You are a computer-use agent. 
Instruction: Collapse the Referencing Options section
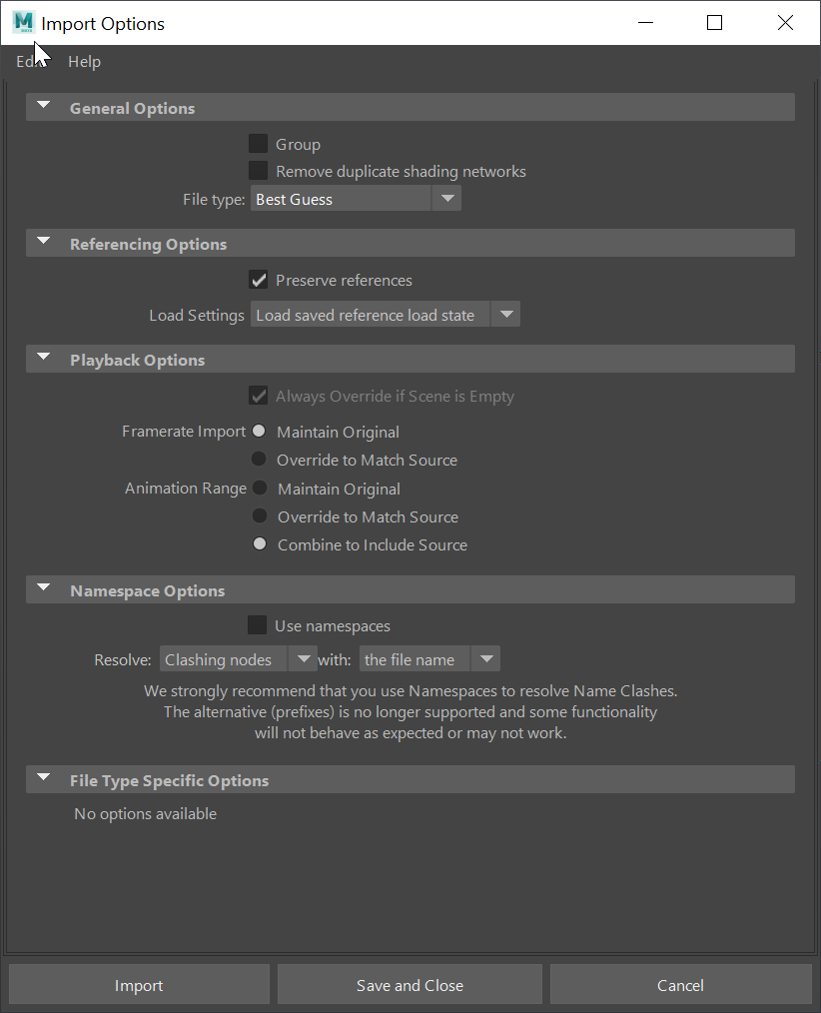43,241
